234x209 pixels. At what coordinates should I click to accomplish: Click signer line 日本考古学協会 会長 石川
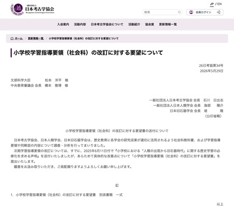[186, 100]
